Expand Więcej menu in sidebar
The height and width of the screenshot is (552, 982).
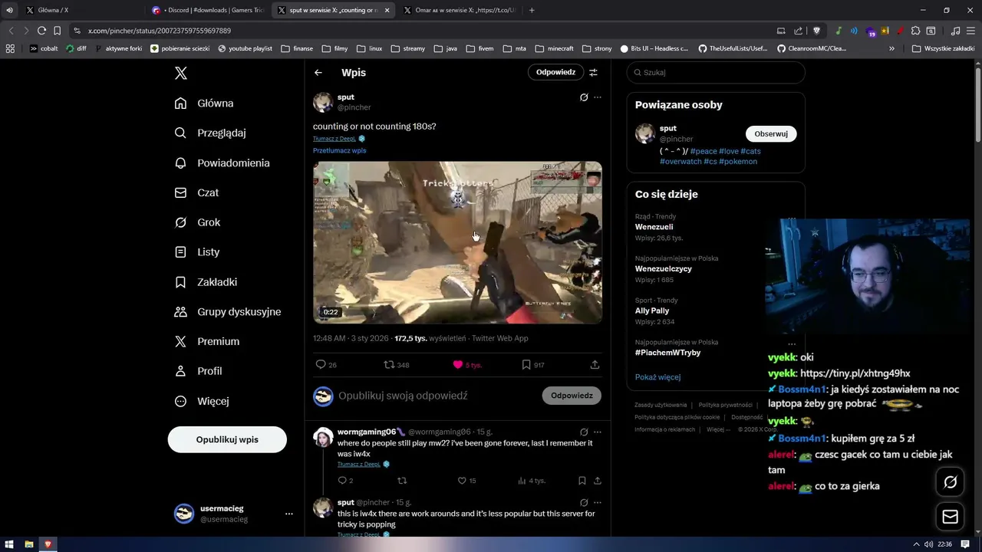pyautogui.click(x=201, y=401)
